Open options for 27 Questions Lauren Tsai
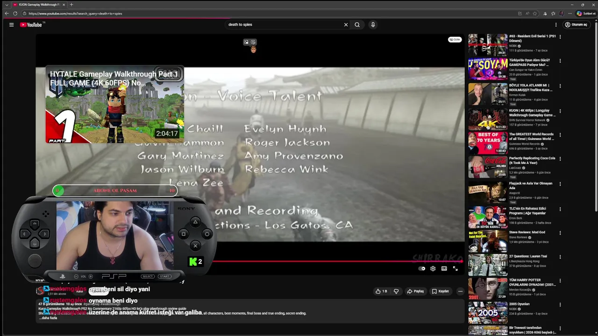The width and height of the screenshot is (598, 336). point(560,257)
